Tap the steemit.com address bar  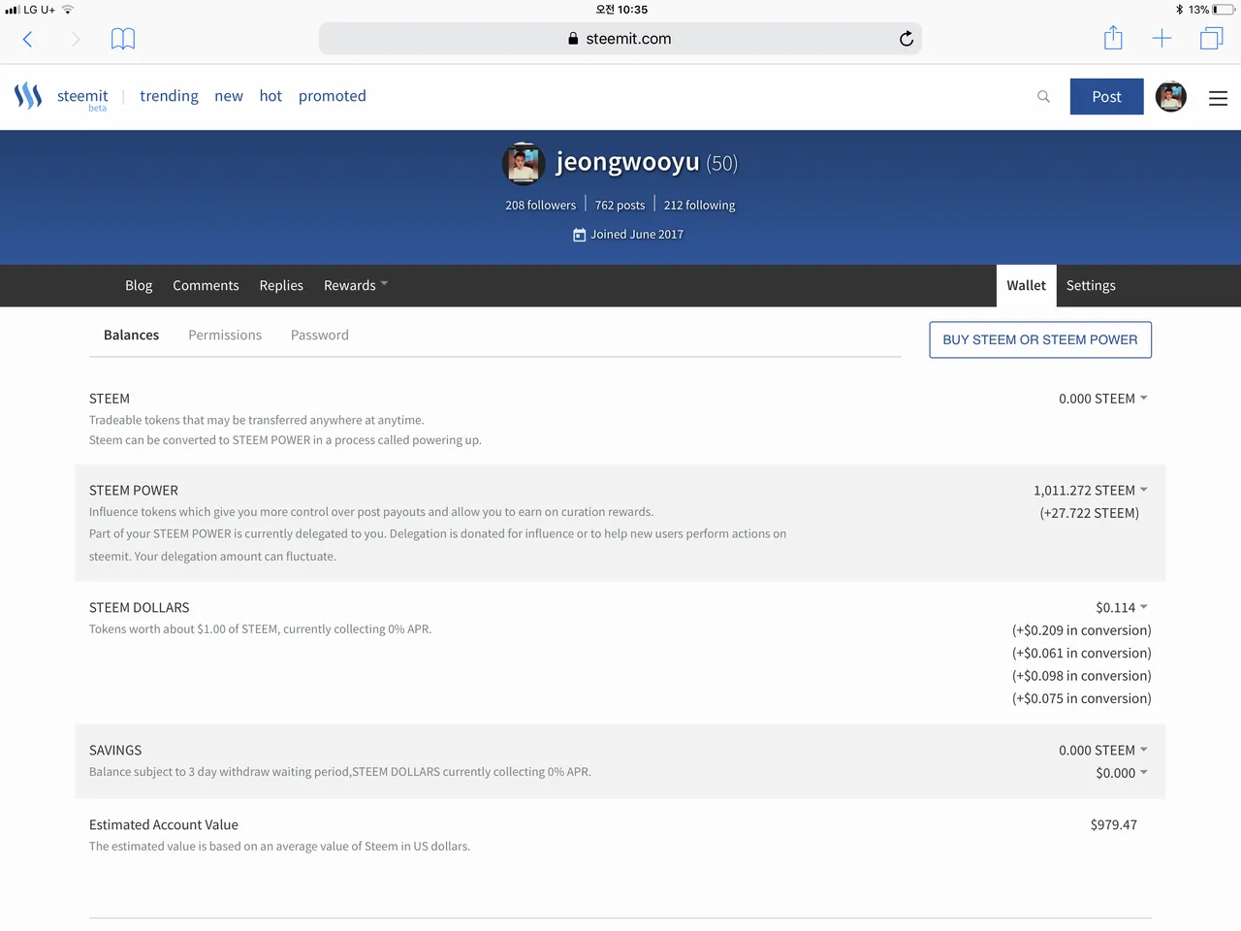620,39
